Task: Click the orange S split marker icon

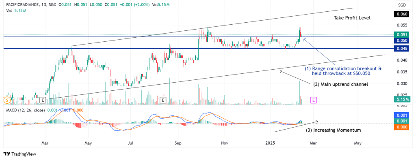Action: coord(6,100)
